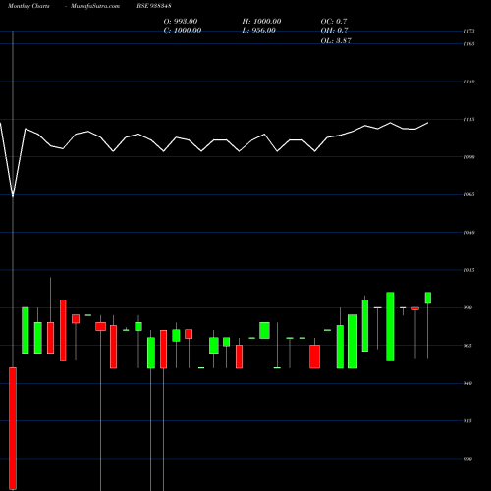Select the "BSE 938348" symbol text
Screen dimensions: 491x491
154,6
